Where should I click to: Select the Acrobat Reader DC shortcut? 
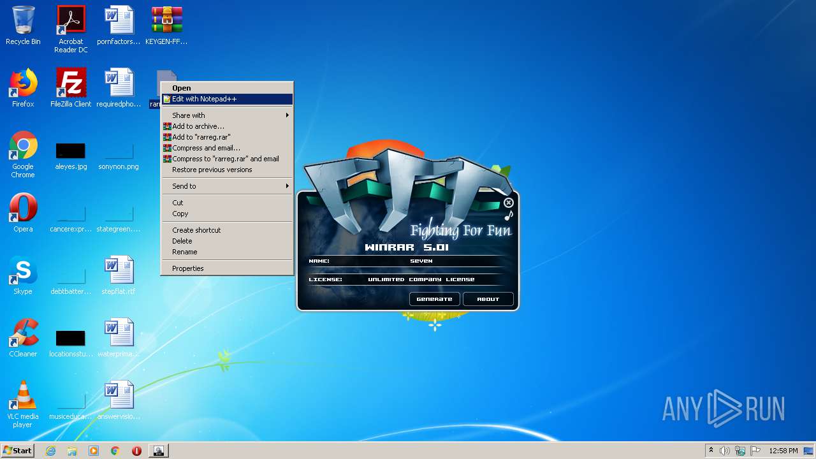[71, 29]
